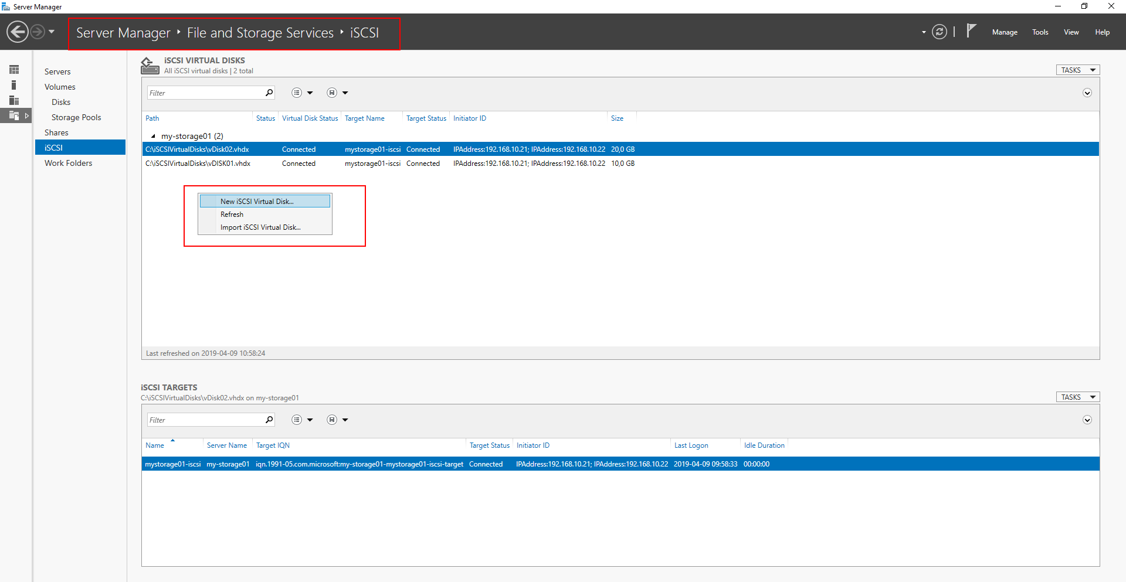Open the View menu

coord(1071,32)
